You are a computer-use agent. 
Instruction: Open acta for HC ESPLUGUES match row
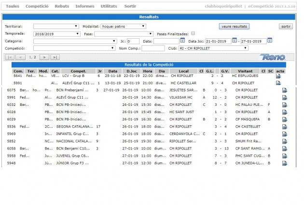point(278,76)
